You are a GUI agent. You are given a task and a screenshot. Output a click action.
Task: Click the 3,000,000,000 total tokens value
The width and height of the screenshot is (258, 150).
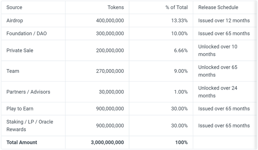(107, 142)
